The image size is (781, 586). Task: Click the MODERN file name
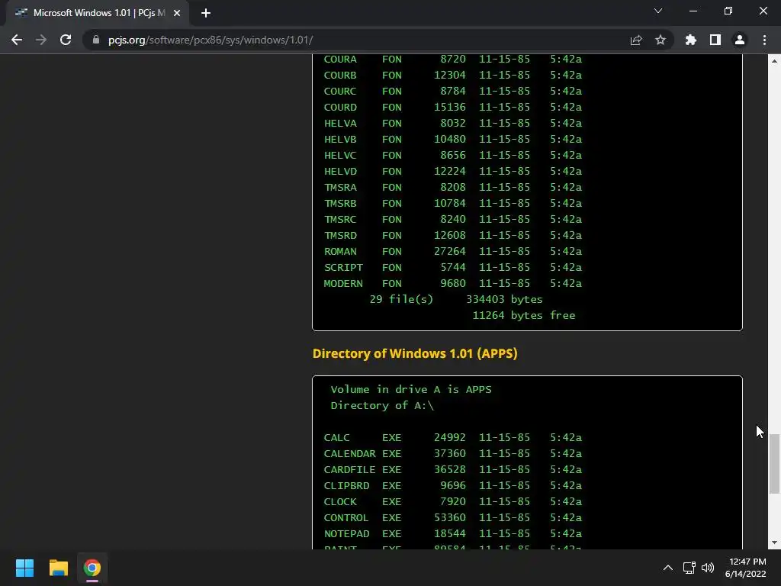[x=343, y=283]
